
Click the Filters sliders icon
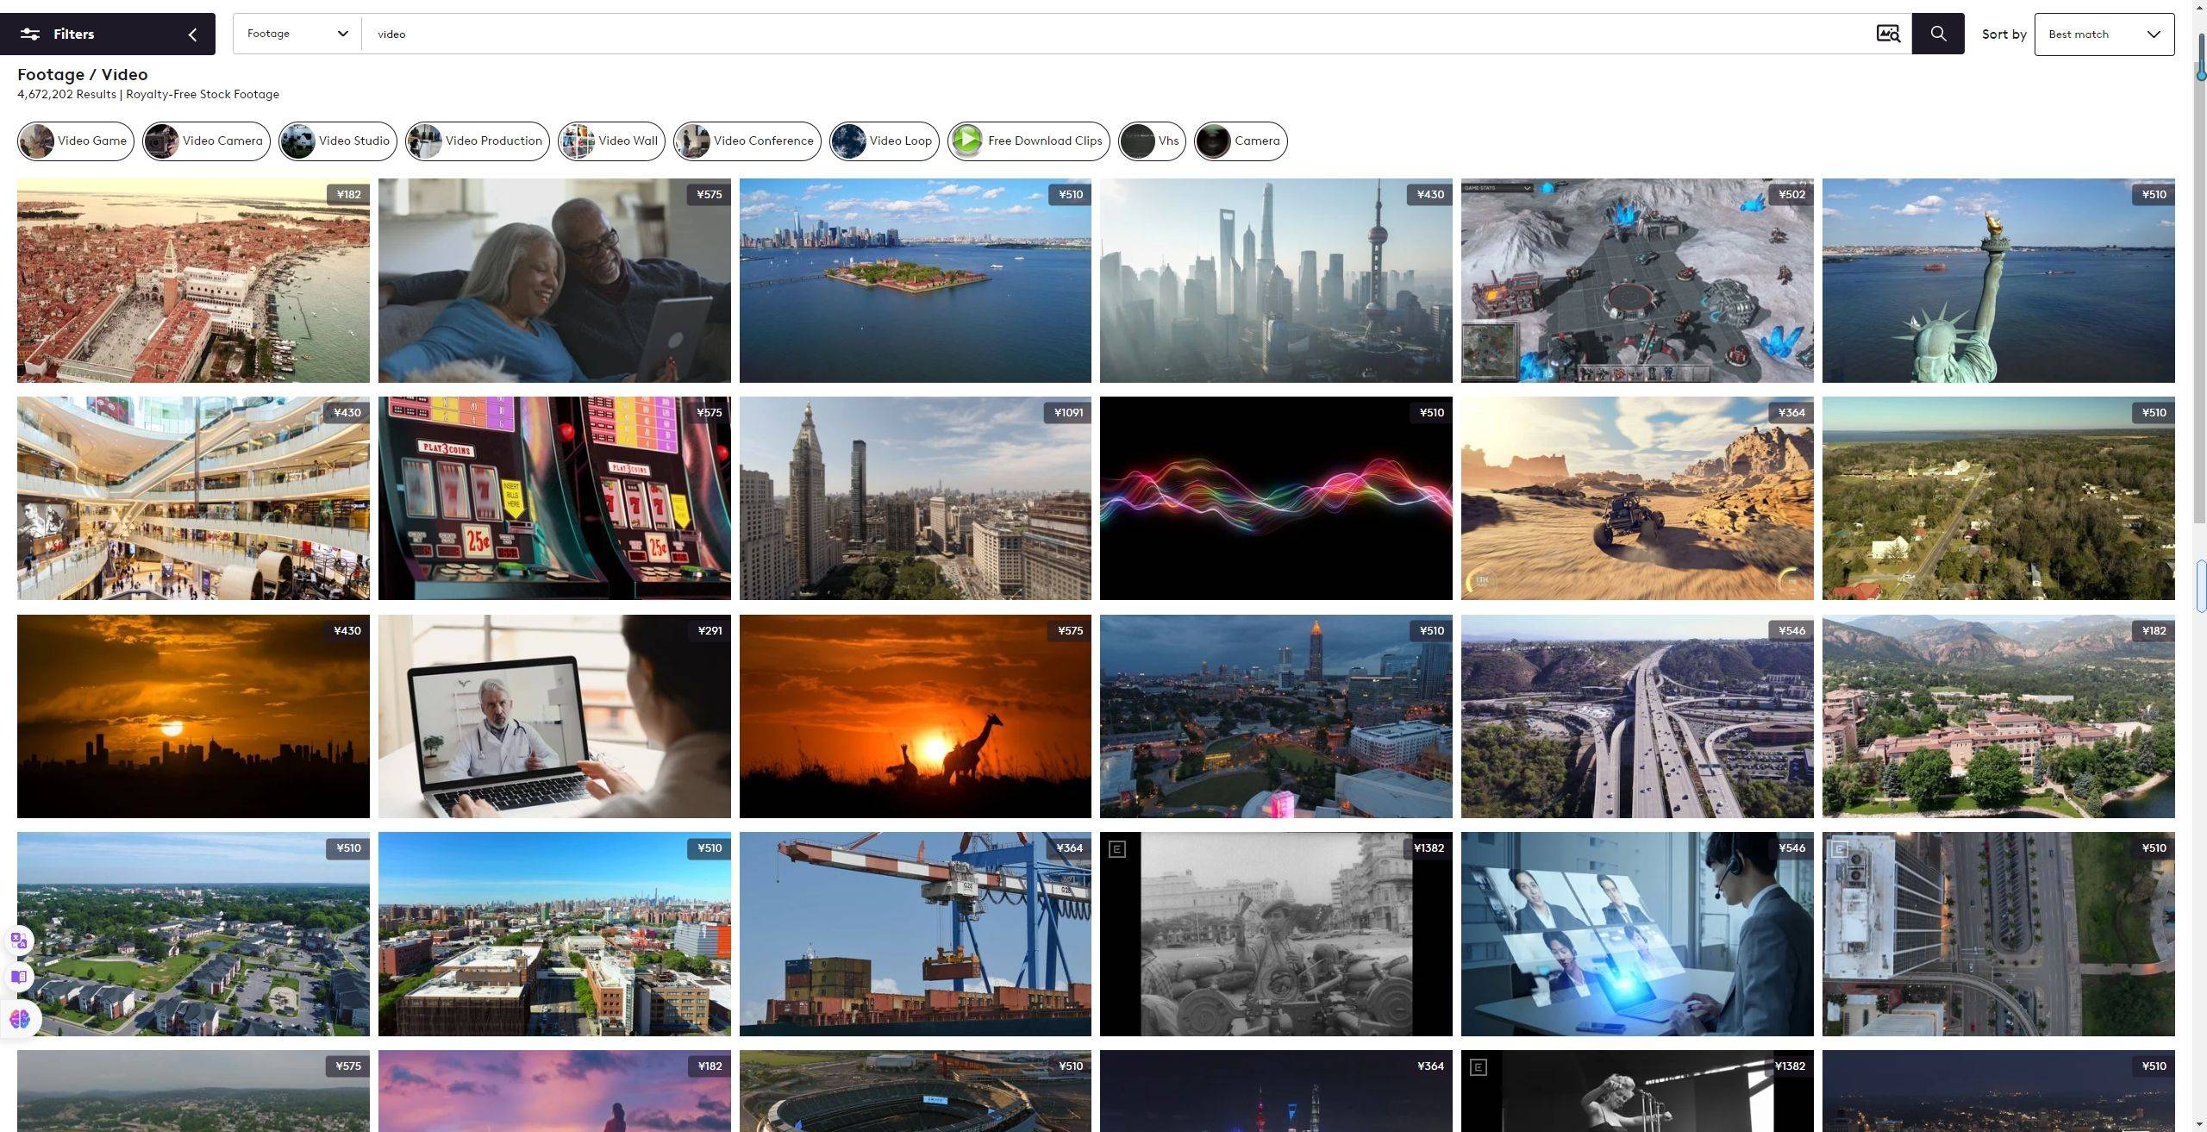point(30,34)
